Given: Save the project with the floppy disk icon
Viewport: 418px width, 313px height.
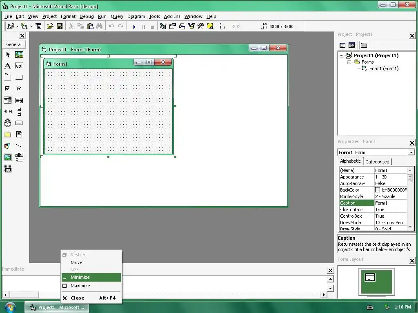Looking at the screenshot, I should click(60, 26).
